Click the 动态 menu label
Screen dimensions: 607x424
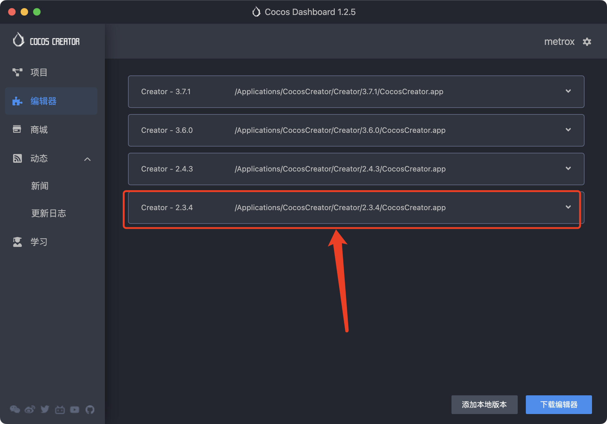point(39,158)
